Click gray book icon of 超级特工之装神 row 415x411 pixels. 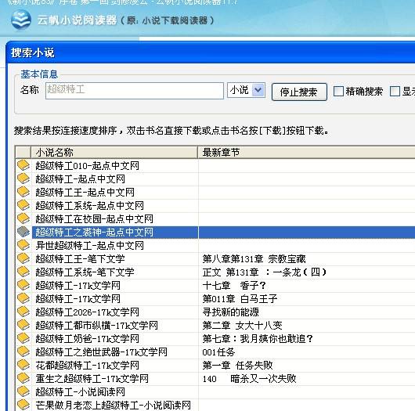tap(23, 232)
